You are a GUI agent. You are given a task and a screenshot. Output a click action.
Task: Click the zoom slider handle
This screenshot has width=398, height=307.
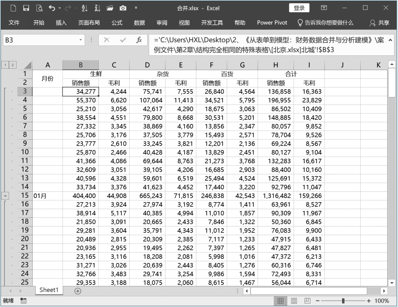pyautogui.click(x=343, y=301)
